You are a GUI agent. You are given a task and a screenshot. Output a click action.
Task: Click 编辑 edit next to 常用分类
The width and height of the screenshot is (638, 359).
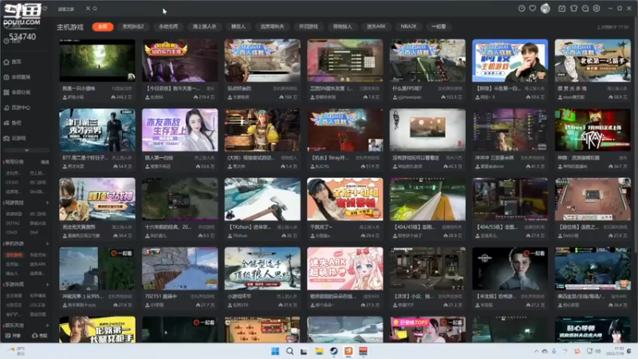(45, 162)
